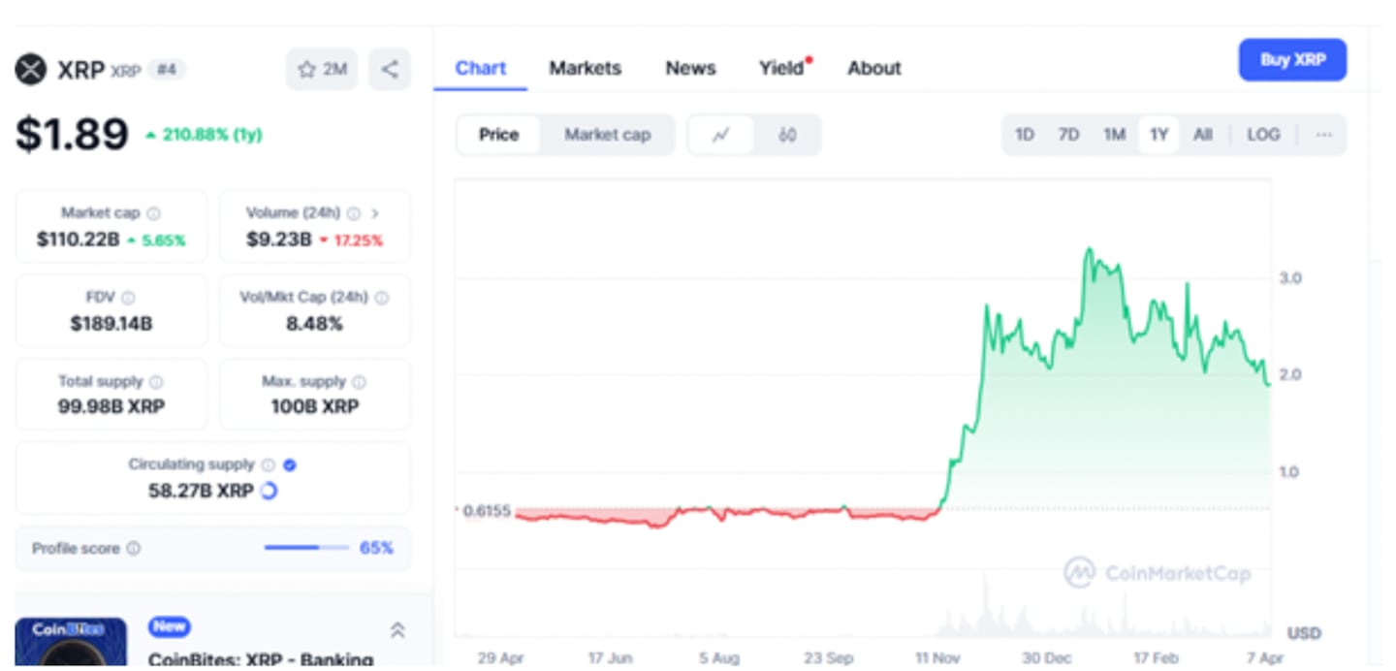Enable LOG scale on the chart
Screen dimensions: 1396x671
pyautogui.click(x=1262, y=135)
